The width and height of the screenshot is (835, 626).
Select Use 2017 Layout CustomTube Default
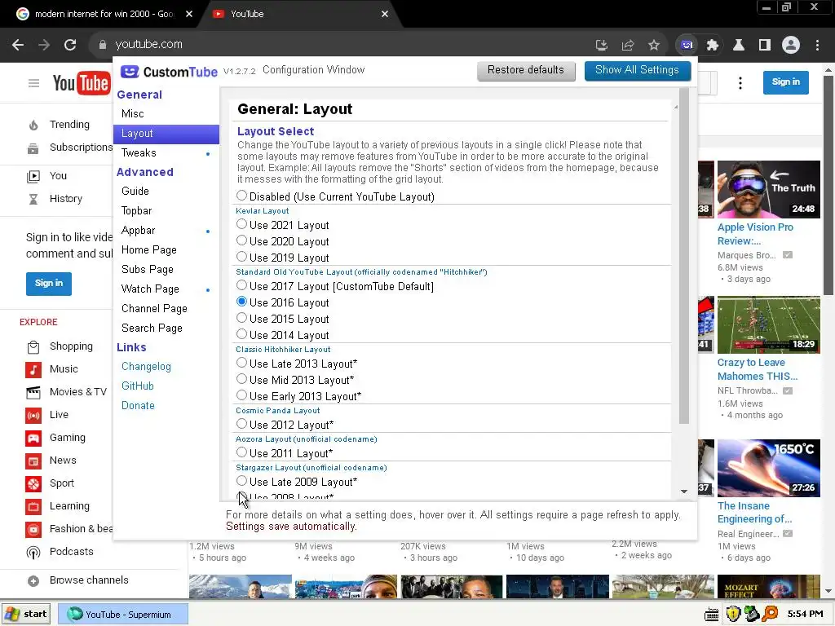(x=241, y=285)
